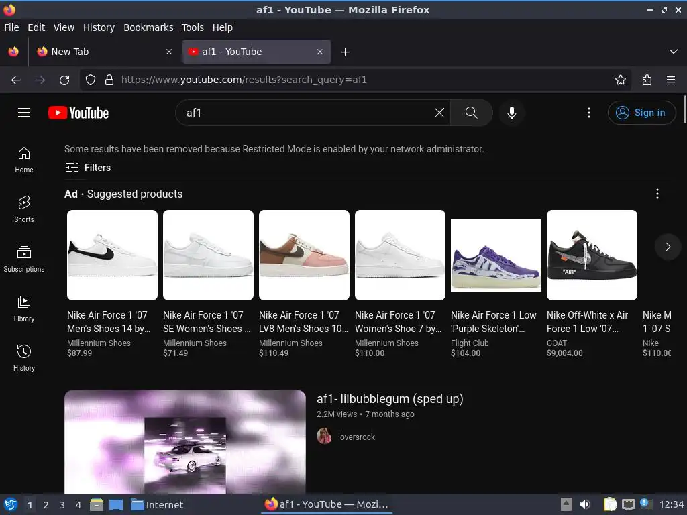Open Firefox extensions puzzle icon
The height and width of the screenshot is (515, 687).
point(647,80)
